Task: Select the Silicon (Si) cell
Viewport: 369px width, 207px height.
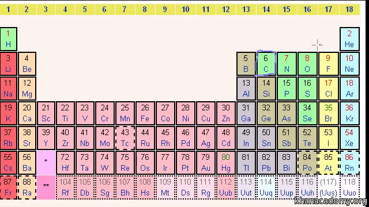Action: (x=266, y=89)
